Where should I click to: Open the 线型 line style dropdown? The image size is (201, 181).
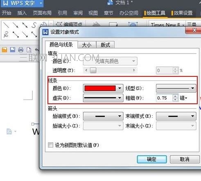176,88
